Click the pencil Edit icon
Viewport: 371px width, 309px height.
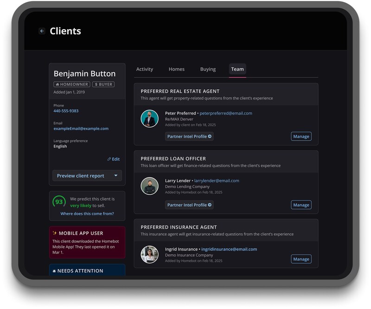pyautogui.click(x=109, y=159)
